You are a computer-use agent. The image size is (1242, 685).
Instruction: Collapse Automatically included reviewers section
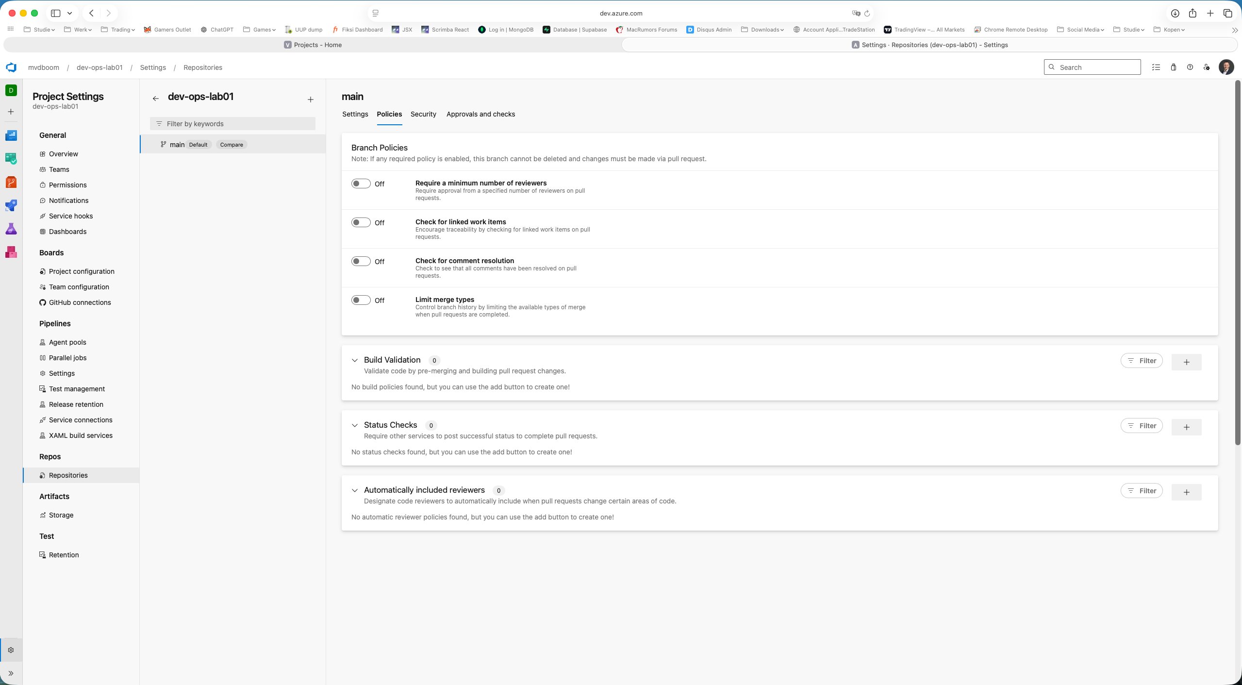tap(355, 490)
